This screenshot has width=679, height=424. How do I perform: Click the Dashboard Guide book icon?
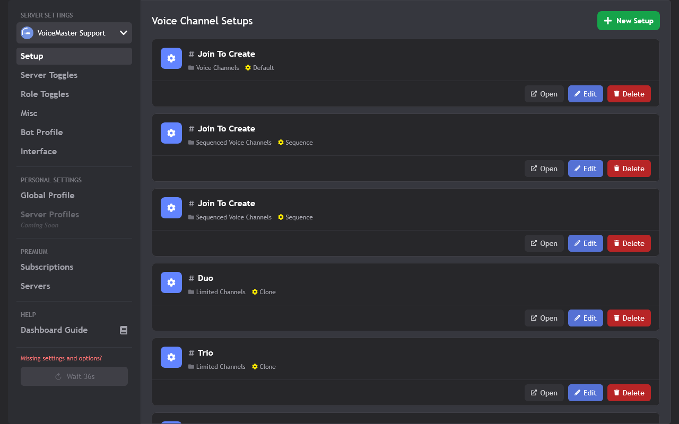pyautogui.click(x=124, y=330)
